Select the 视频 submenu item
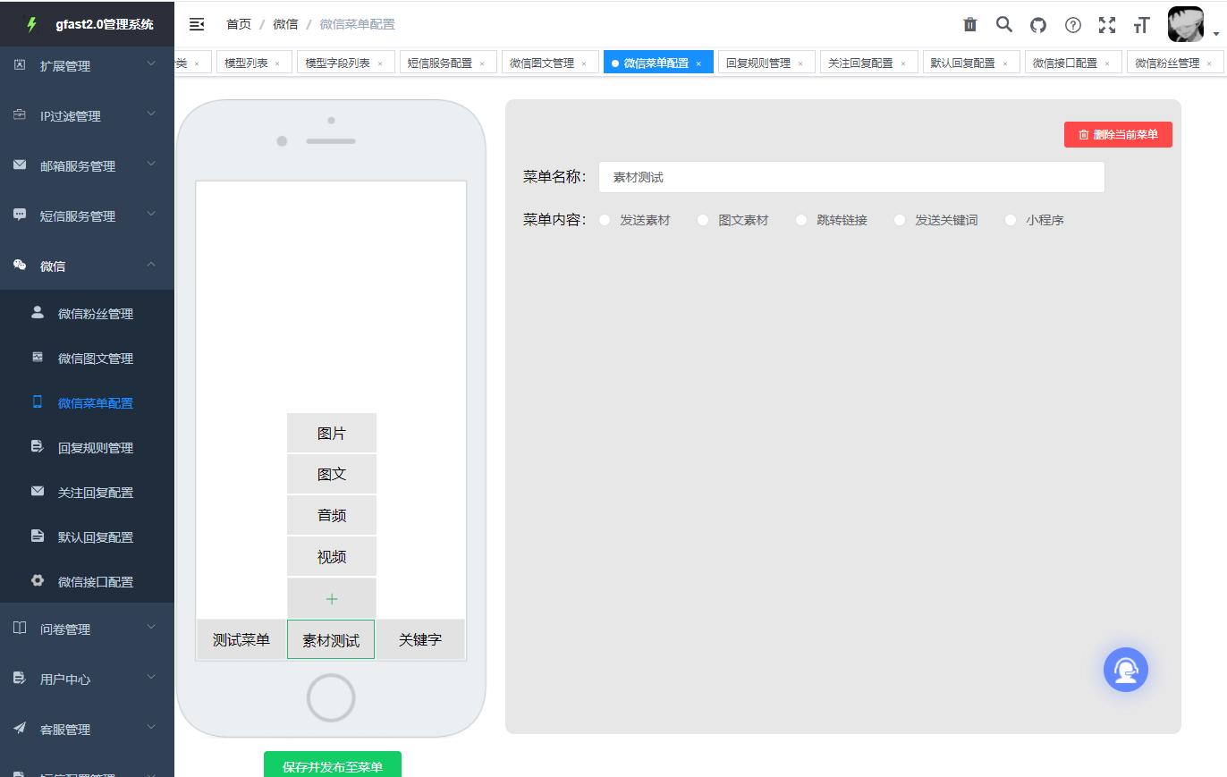 click(332, 557)
